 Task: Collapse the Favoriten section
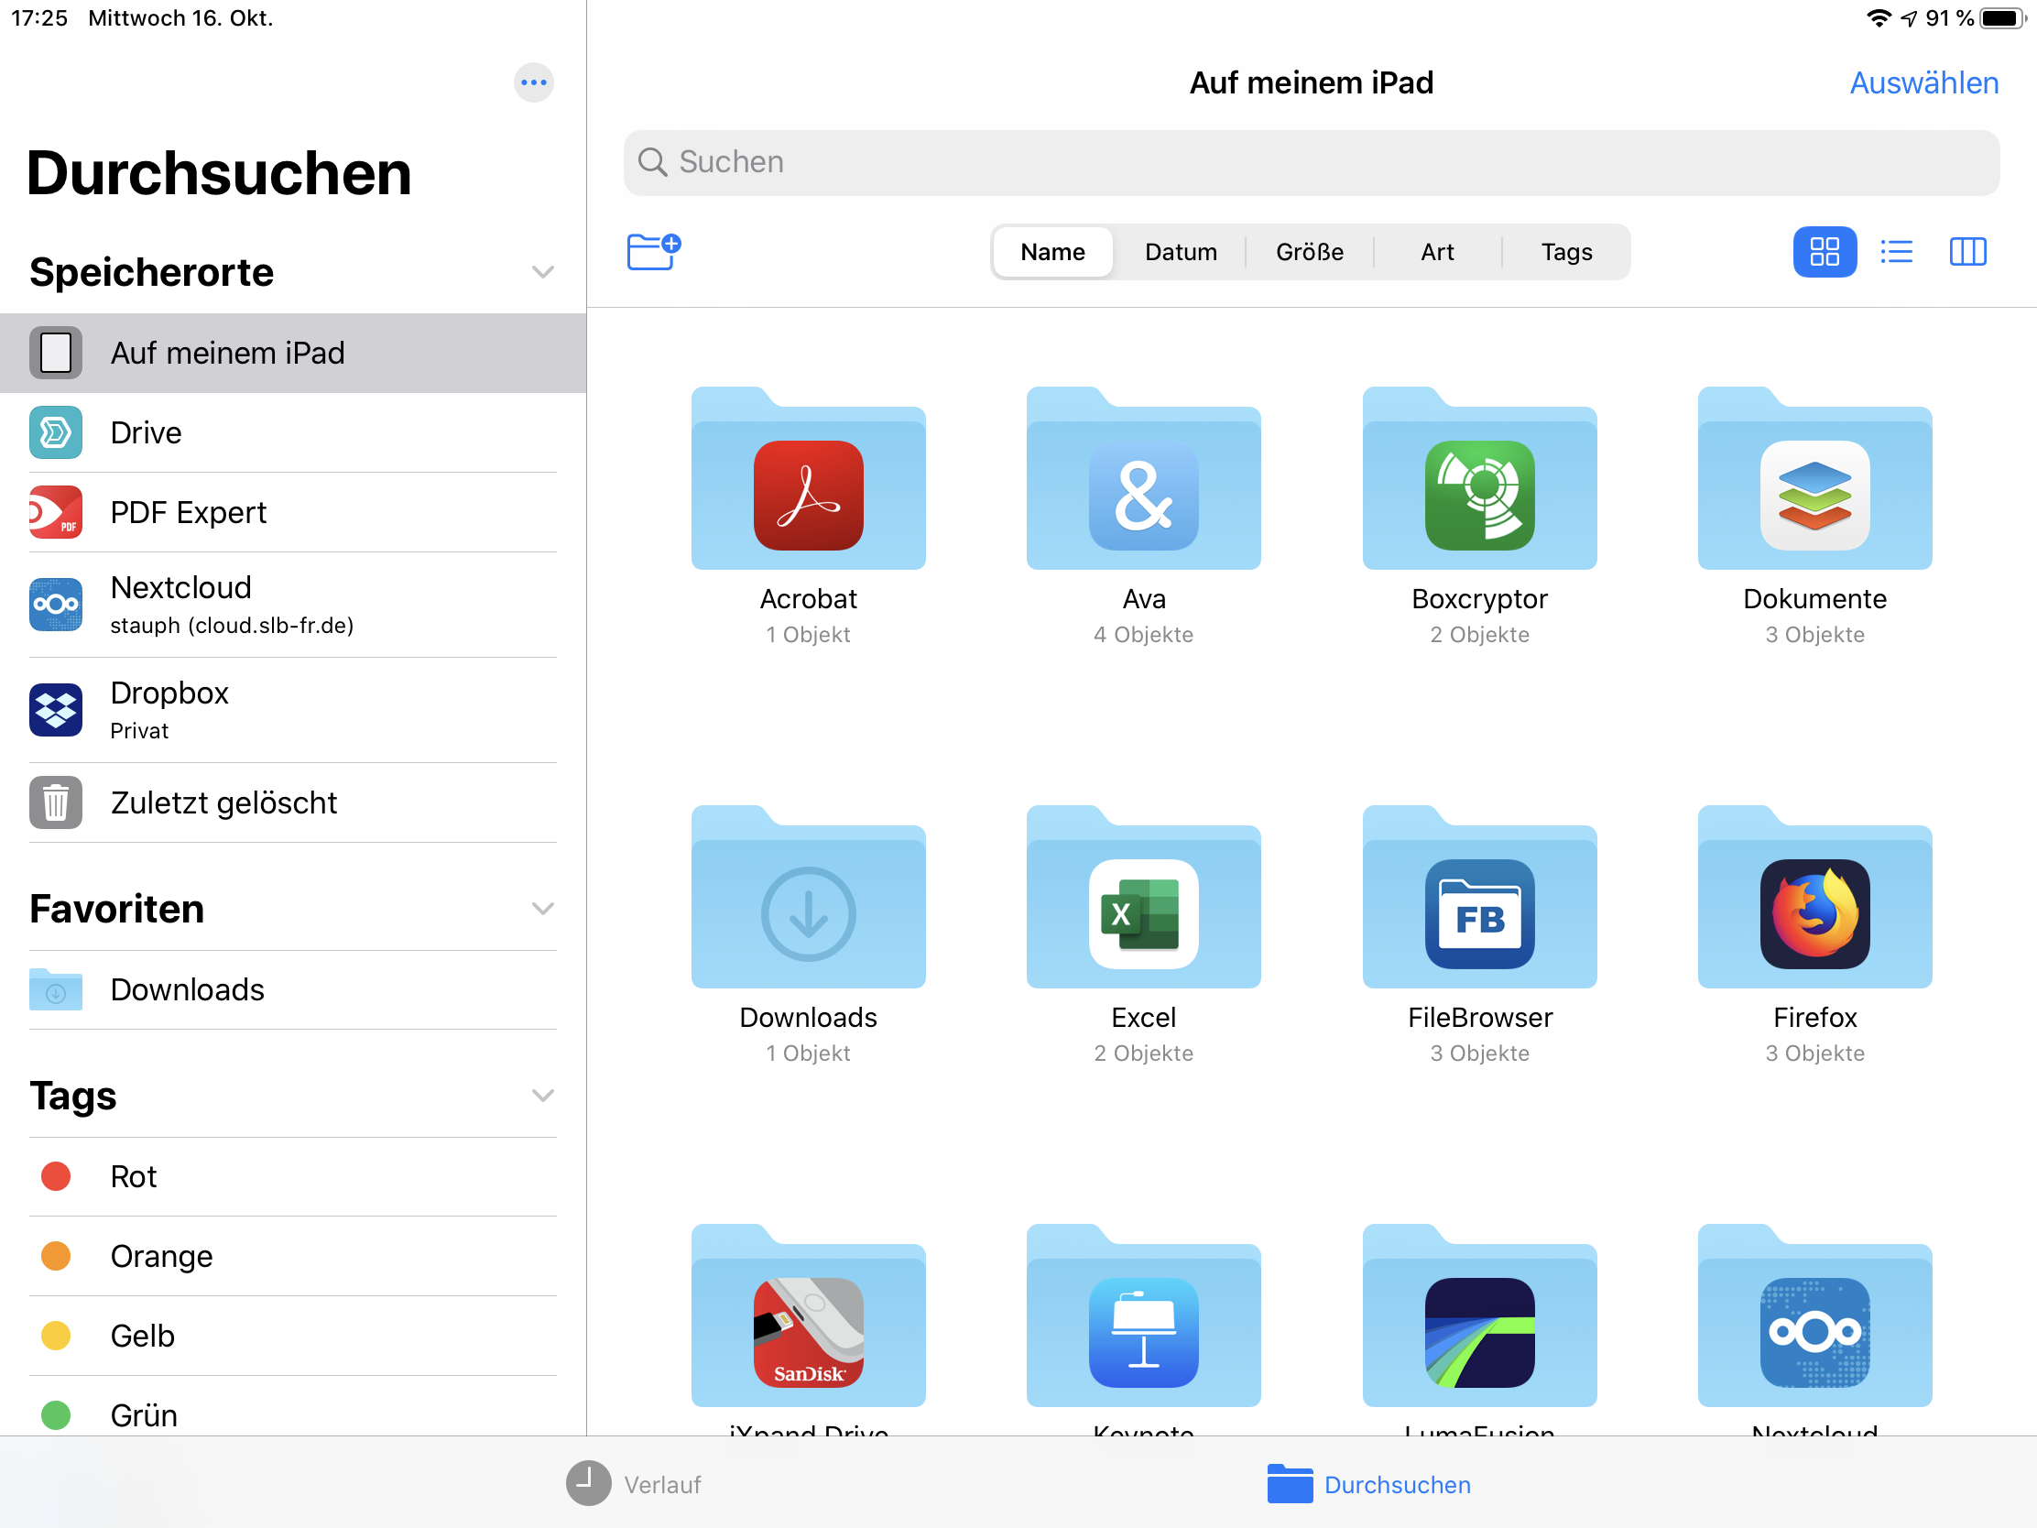click(x=542, y=908)
